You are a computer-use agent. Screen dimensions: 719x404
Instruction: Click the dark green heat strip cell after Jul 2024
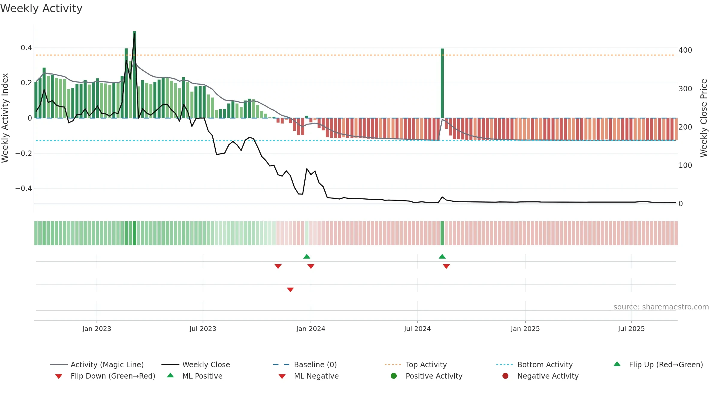point(442,233)
